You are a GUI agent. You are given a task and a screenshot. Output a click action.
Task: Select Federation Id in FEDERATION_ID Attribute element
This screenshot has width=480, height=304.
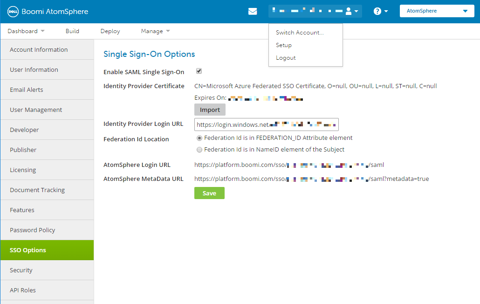tap(199, 138)
